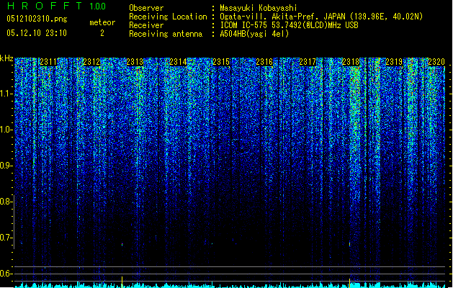Click the yellow meteor tick under 2313

click(x=122, y=282)
